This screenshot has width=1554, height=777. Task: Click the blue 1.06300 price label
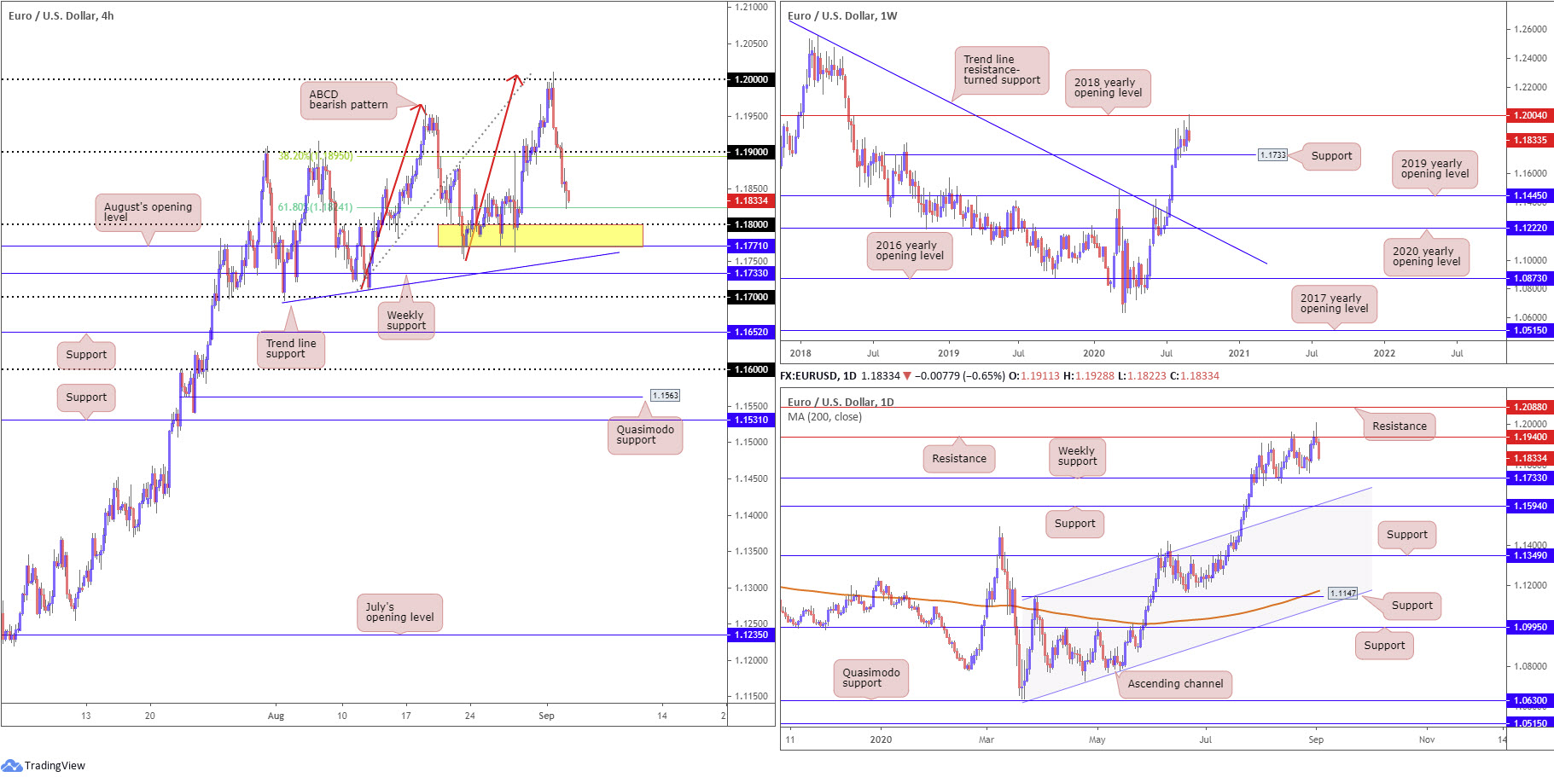coord(1530,700)
